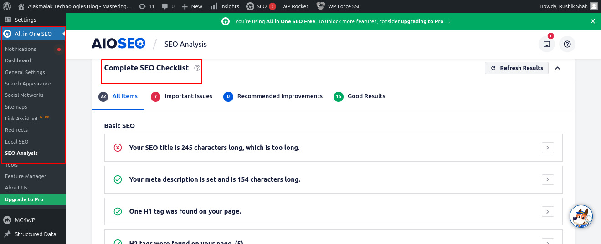
Task: Open Sitemaps submenu
Action: click(16, 107)
